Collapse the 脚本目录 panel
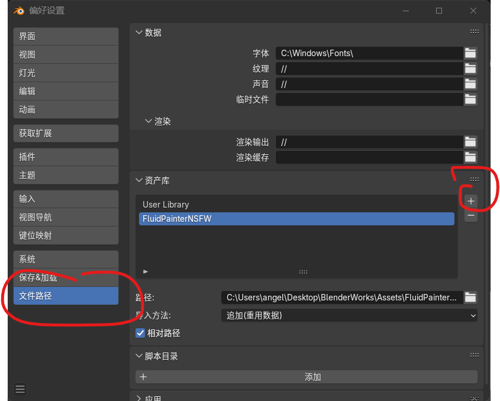 (x=138, y=355)
